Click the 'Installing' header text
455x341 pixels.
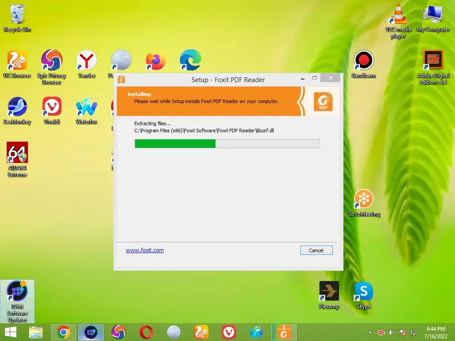click(x=139, y=94)
